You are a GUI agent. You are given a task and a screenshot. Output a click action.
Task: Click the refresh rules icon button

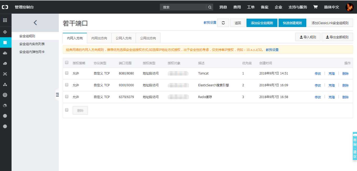223,23
